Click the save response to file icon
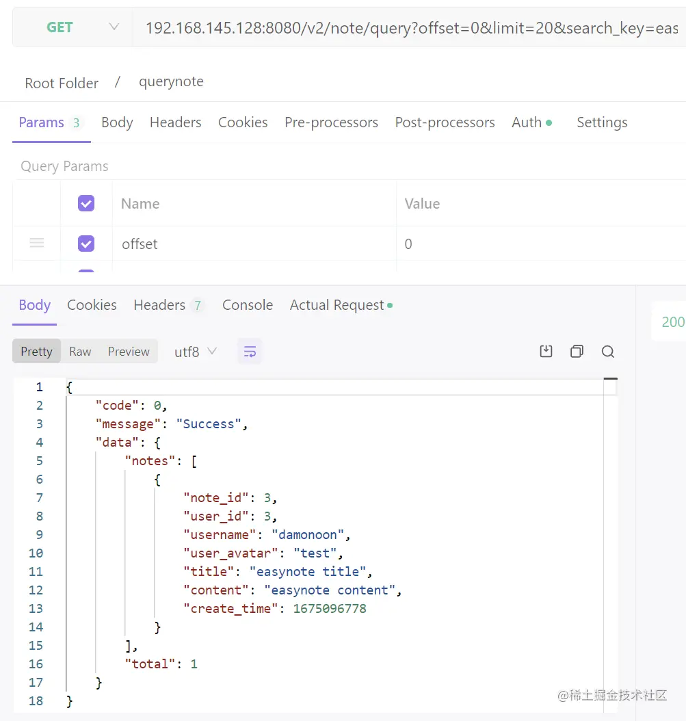 (546, 352)
